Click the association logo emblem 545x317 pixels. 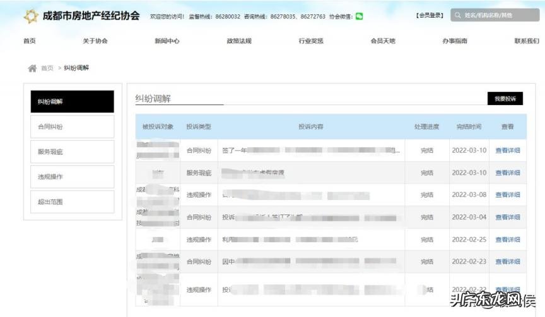point(31,16)
